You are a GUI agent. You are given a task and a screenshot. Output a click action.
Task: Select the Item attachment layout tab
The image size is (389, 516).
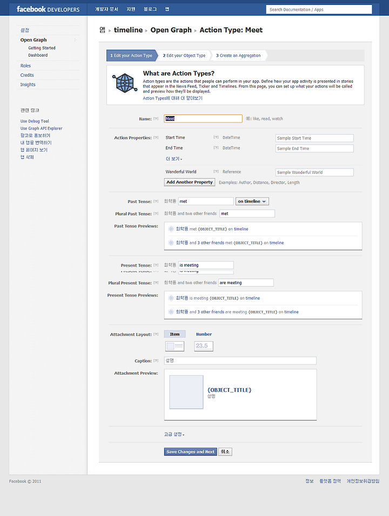(175, 334)
